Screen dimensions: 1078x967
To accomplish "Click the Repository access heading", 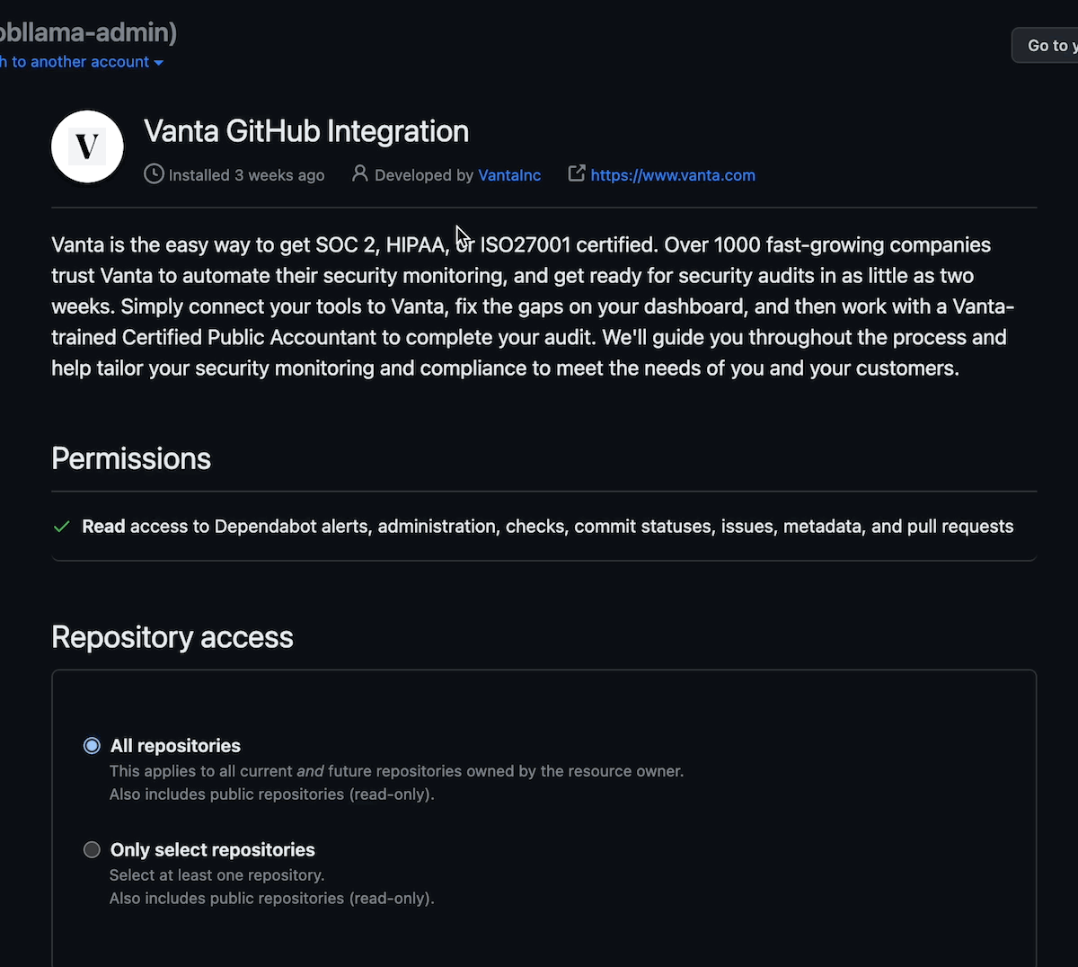I will [172, 637].
